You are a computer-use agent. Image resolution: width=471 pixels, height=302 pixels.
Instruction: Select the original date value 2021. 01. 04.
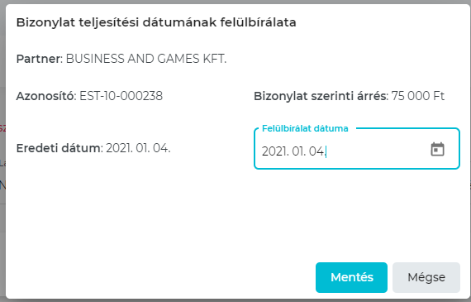point(138,148)
